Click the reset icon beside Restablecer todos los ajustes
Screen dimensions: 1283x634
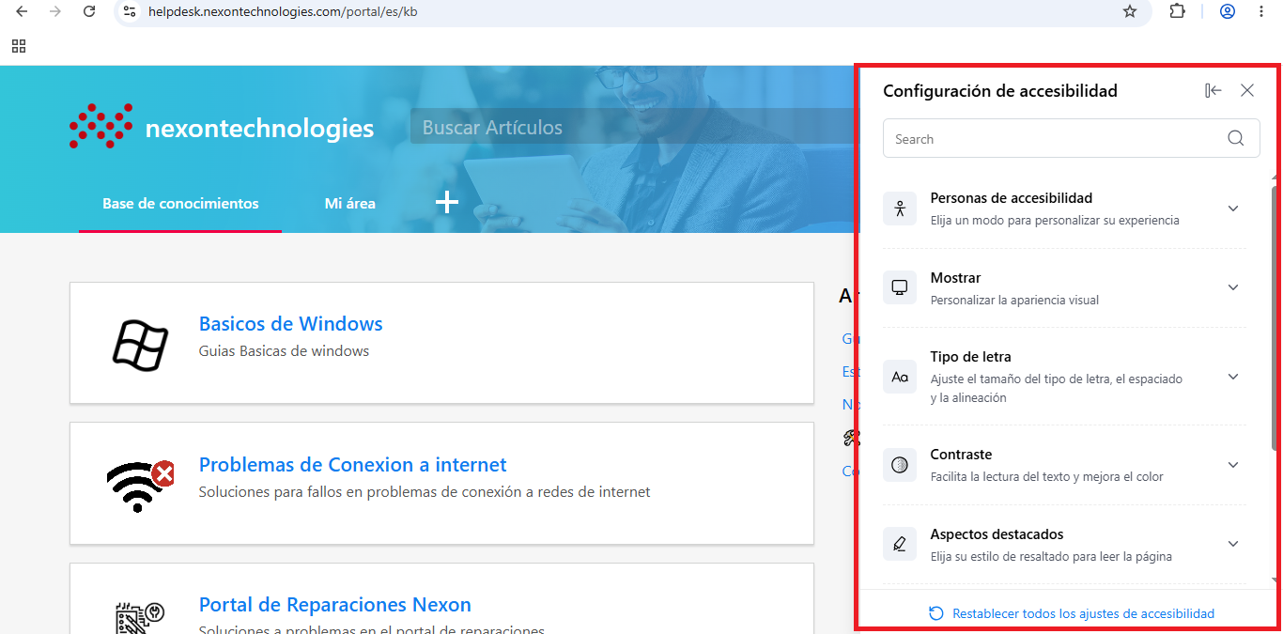(936, 613)
